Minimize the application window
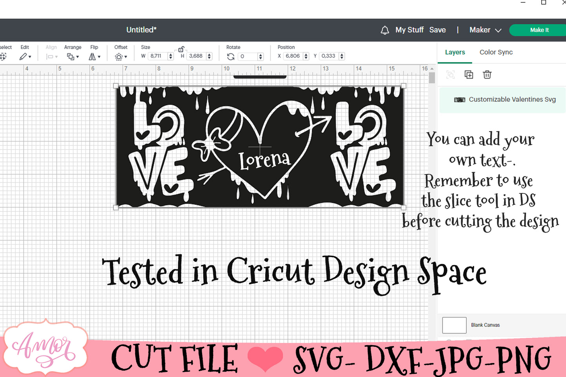 coord(523,2)
